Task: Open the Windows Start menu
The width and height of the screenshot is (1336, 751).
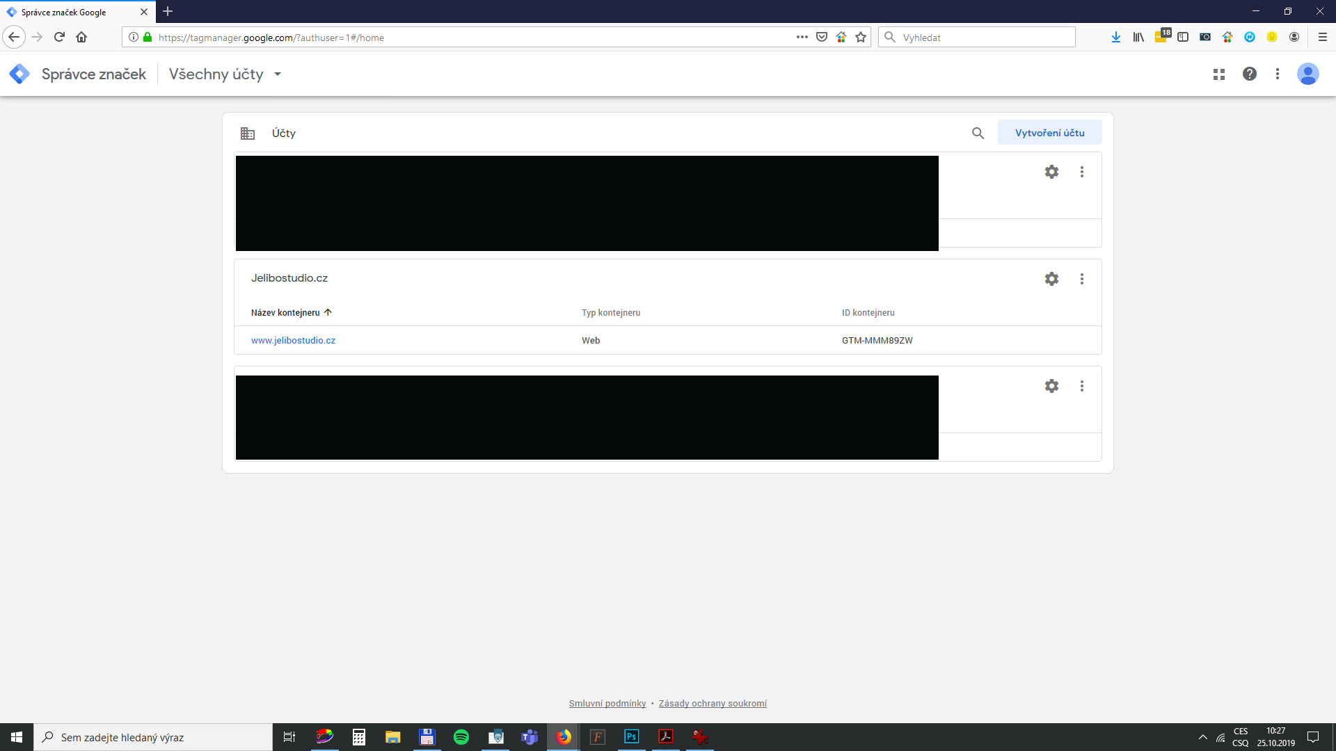Action: point(17,737)
